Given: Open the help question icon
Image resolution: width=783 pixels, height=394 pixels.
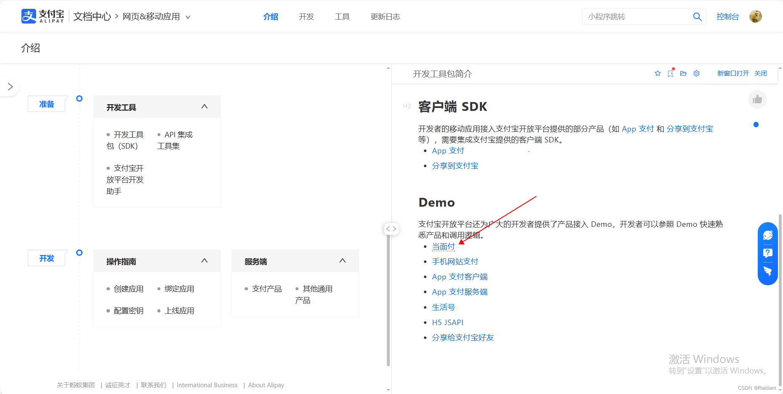Looking at the screenshot, I should [768, 253].
